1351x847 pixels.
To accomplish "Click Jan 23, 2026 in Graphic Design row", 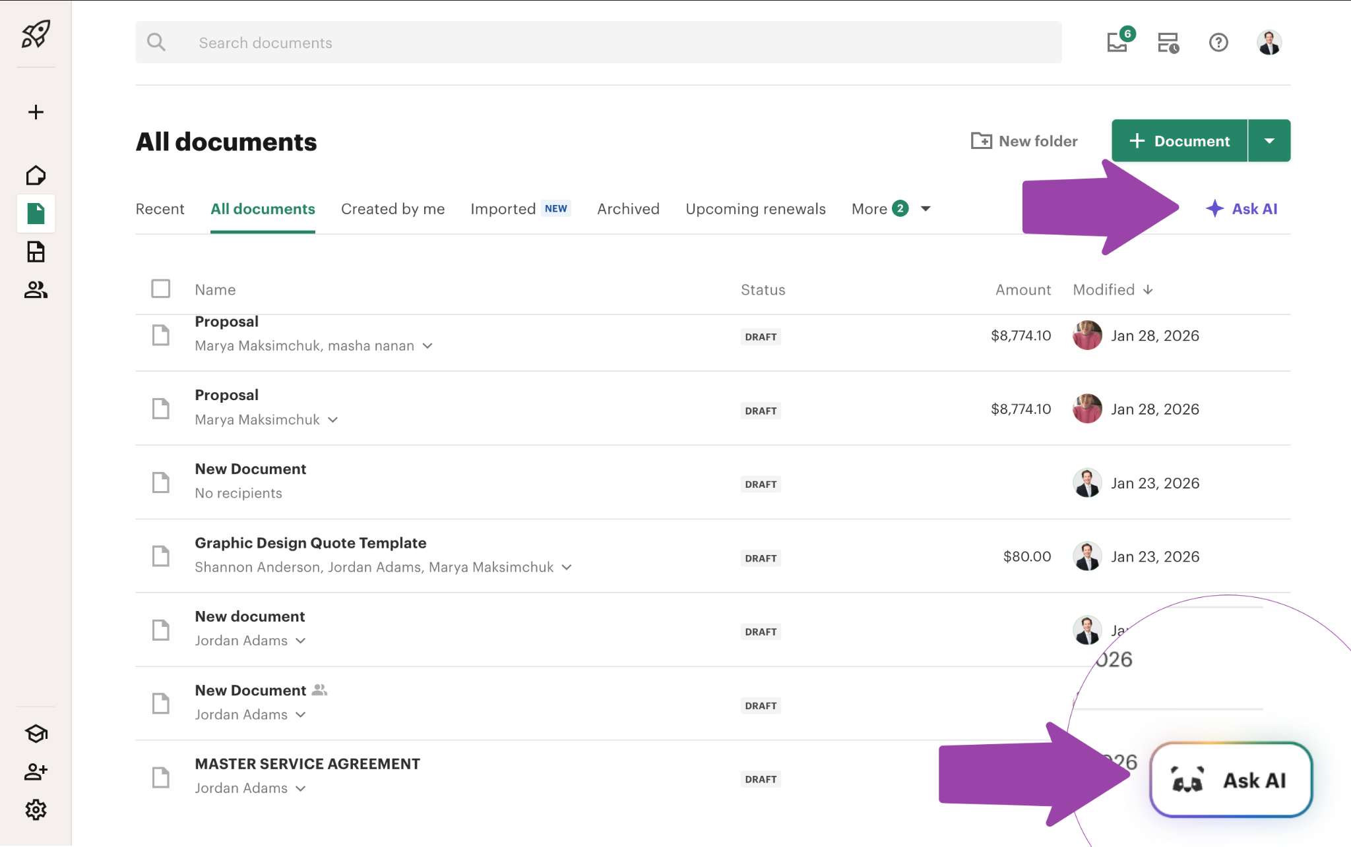I will pos(1155,557).
